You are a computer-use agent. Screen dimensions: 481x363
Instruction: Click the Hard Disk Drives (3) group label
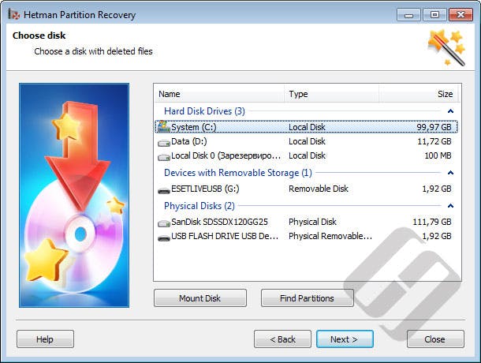[x=204, y=111]
